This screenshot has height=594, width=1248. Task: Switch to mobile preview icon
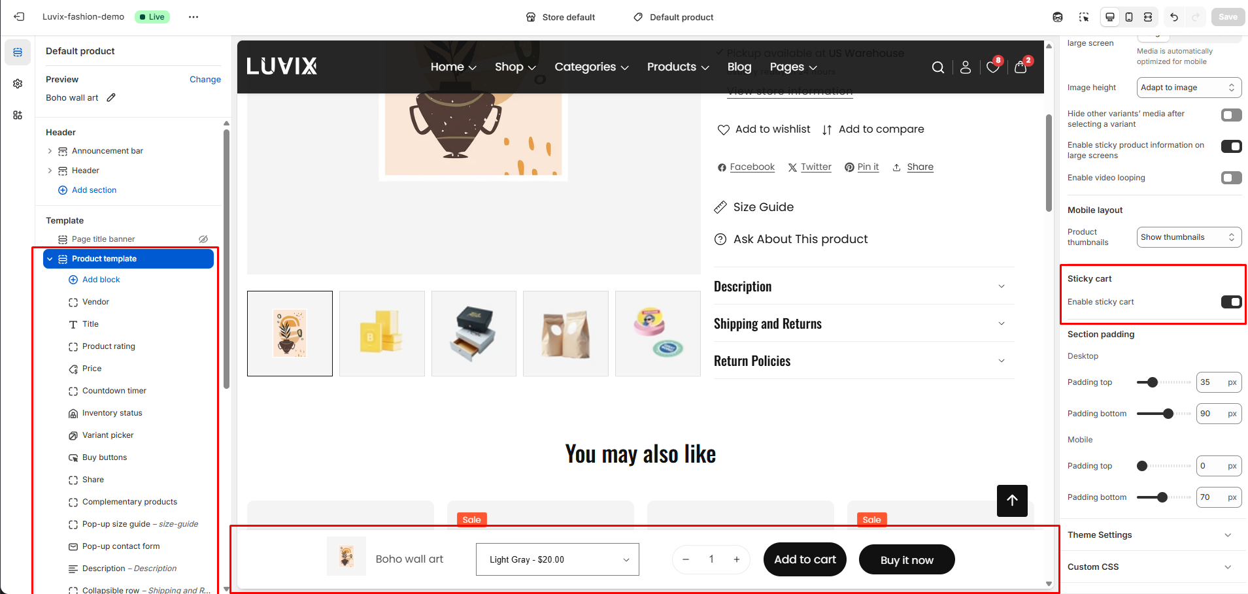(1129, 17)
